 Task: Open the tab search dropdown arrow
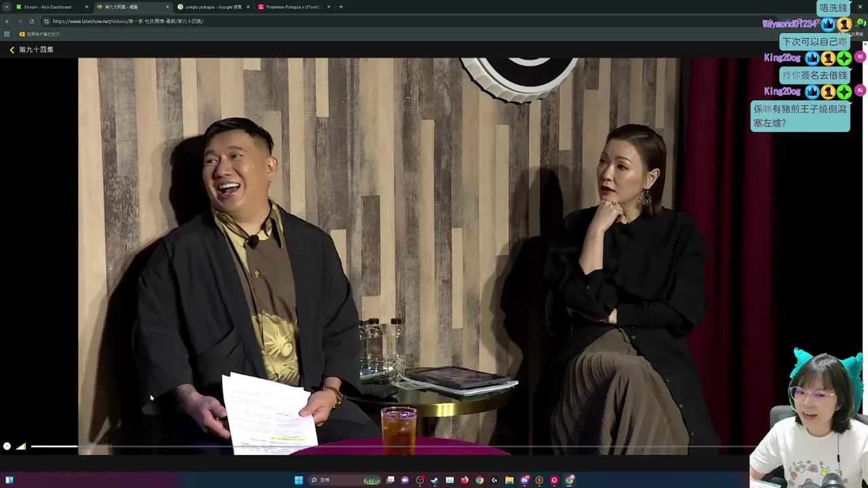point(7,7)
